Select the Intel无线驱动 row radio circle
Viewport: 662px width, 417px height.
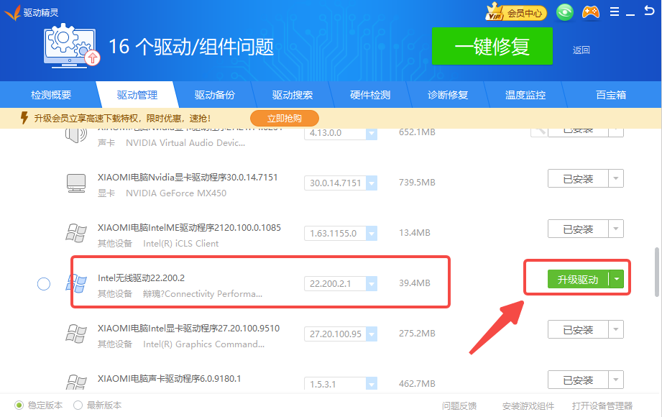point(44,284)
